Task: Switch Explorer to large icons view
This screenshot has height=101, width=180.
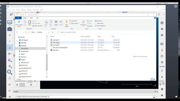Action: coord(154,79)
